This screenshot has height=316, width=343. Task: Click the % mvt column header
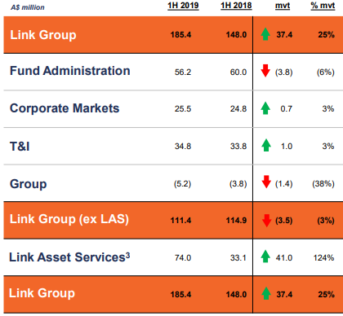[x=323, y=6]
